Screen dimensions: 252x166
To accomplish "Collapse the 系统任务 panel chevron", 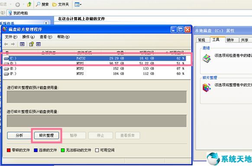I will click(46, 23).
